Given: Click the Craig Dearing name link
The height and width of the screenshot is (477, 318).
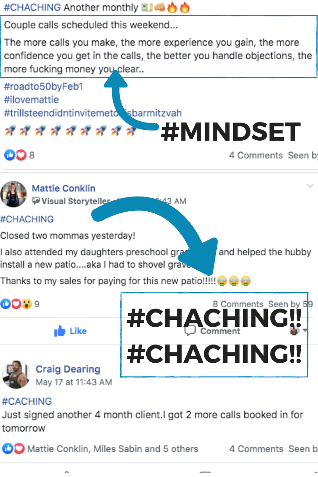Looking at the screenshot, I should (68, 369).
